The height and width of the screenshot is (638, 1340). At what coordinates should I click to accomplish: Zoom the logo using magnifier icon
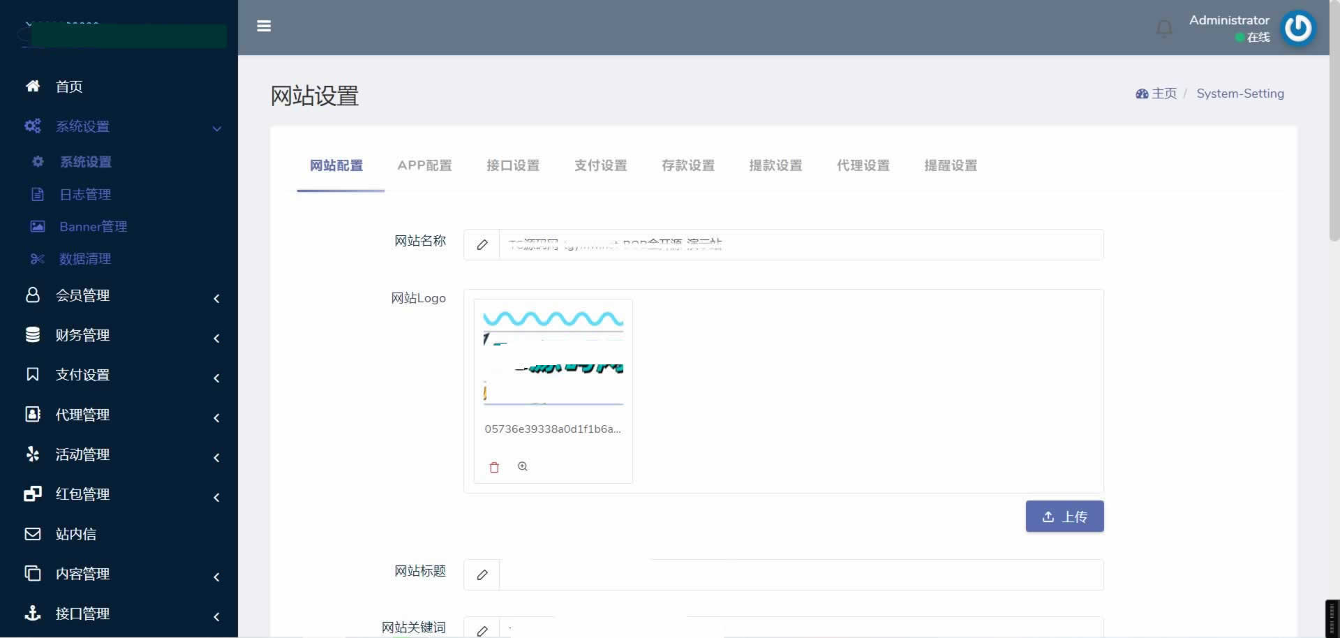click(523, 466)
